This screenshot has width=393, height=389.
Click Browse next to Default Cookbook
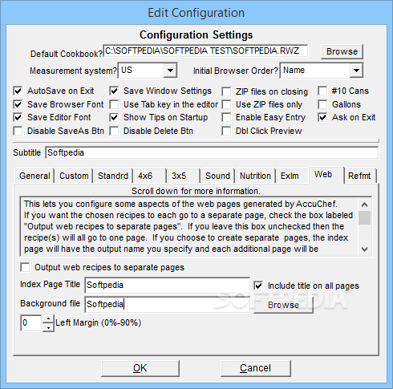click(x=342, y=51)
